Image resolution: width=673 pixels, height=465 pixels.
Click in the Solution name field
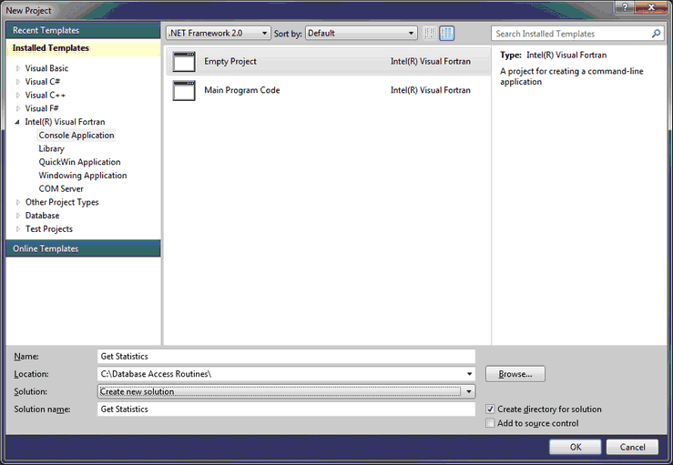tap(286, 409)
